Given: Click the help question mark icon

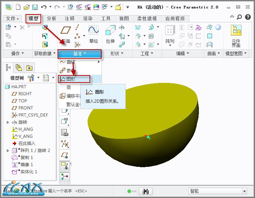Looking at the screenshot, I should [x=248, y=17].
